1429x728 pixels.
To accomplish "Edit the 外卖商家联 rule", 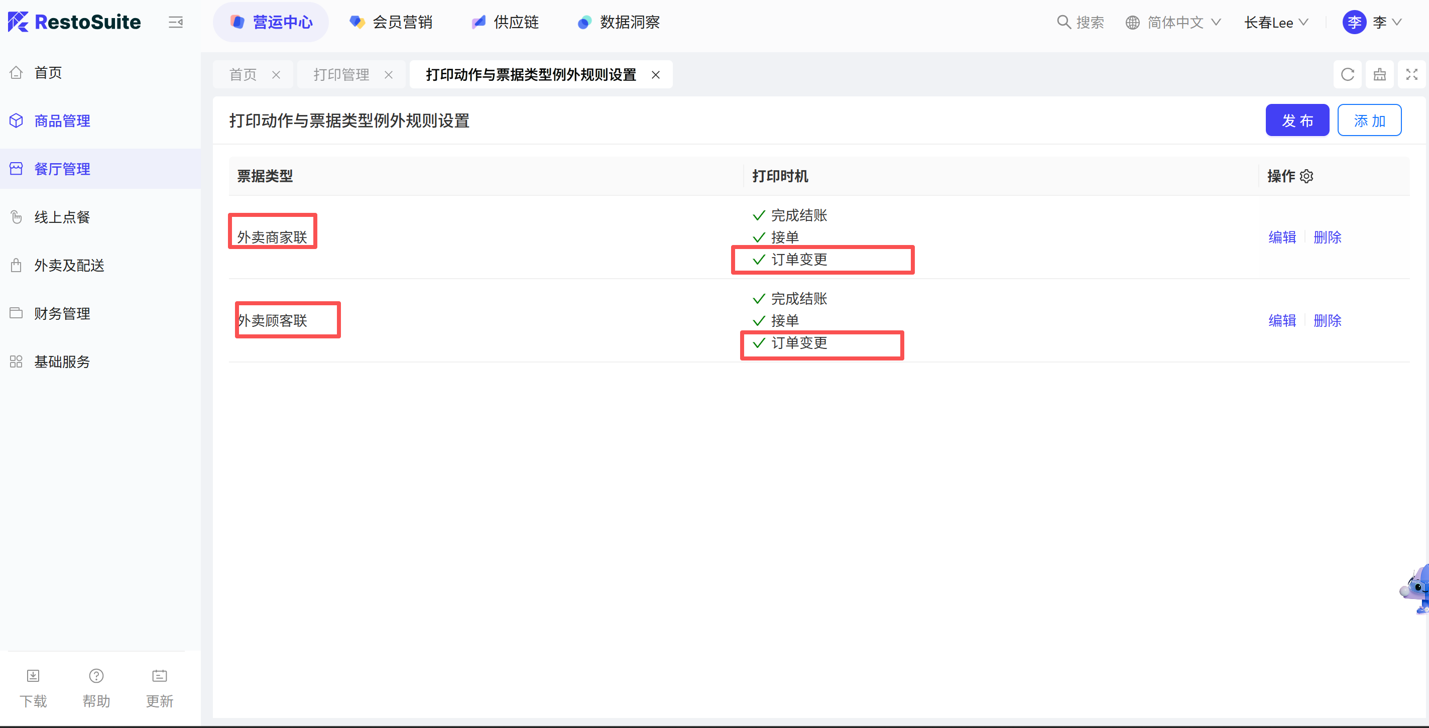I will click(x=1281, y=237).
